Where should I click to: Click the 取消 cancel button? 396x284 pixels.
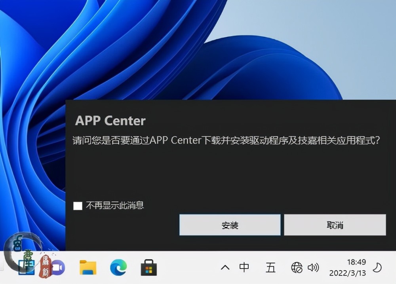click(x=335, y=225)
